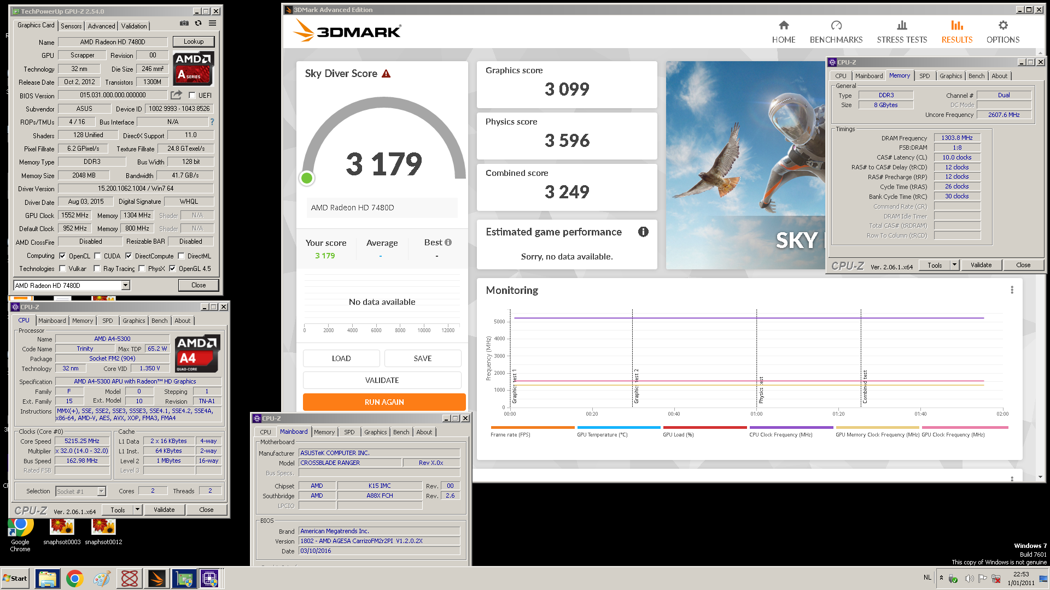
Task: Open Google Chrome desktop shortcut
Action: point(20,535)
